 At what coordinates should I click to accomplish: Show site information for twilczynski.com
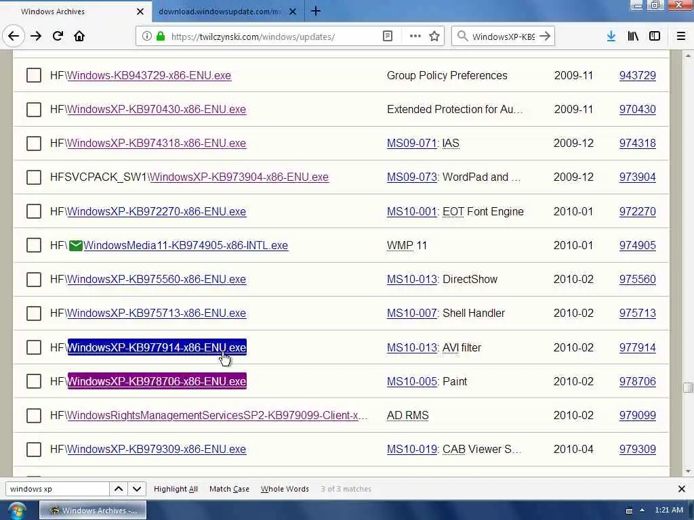(x=147, y=37)
